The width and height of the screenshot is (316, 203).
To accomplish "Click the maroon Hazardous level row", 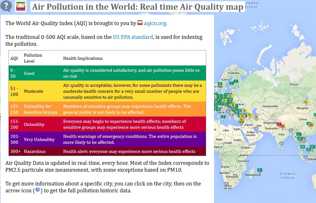I will [107, 151].
